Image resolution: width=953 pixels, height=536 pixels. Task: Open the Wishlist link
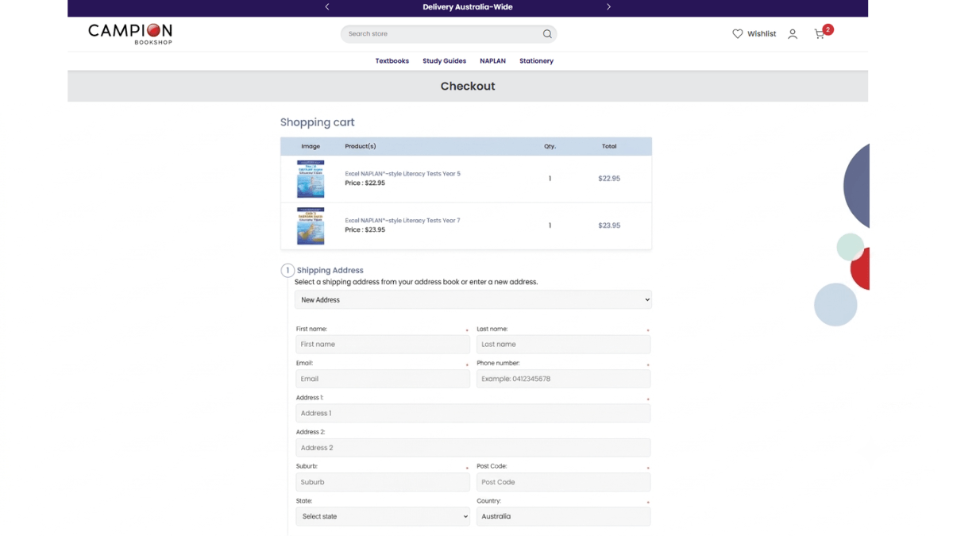[762, 34]
